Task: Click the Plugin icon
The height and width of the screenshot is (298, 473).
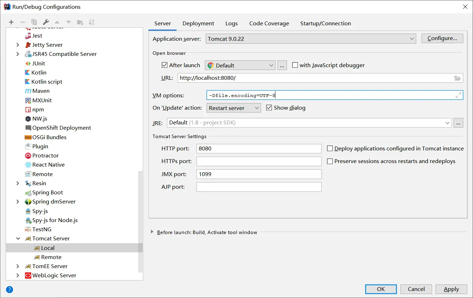Action: pyautogui.click(x=28, y=146)
